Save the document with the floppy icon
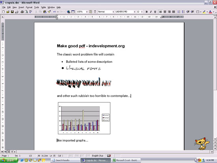217x163 pixels. tap(12, 12)
